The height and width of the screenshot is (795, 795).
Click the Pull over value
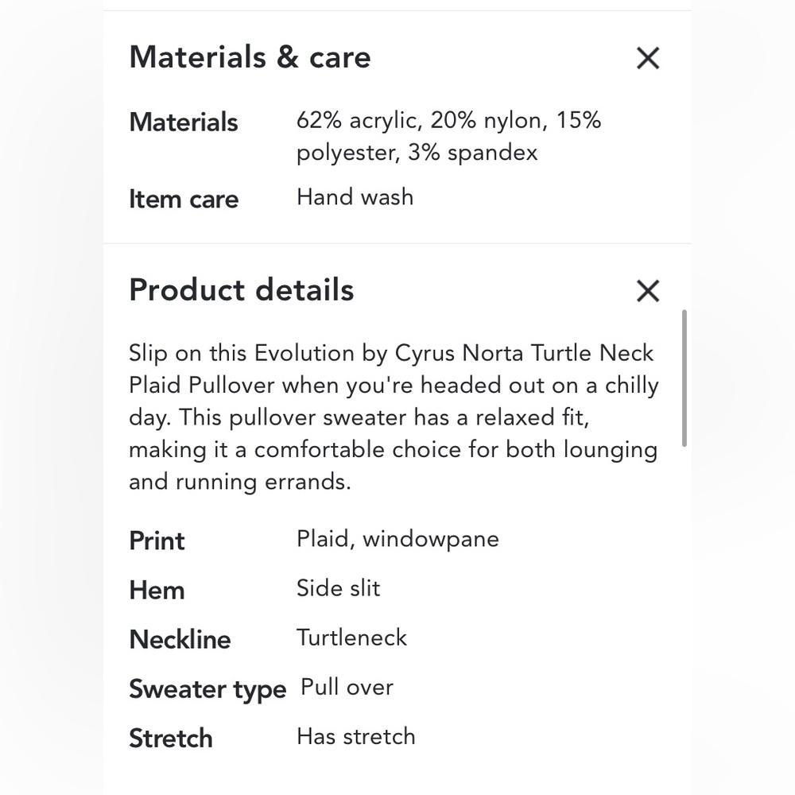(347, 687)
